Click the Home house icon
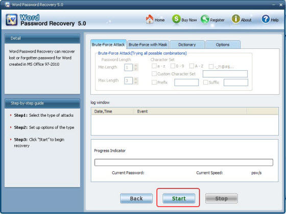Image resolution: width=286 pixels, height=214 pixels. tap(150, 19)
